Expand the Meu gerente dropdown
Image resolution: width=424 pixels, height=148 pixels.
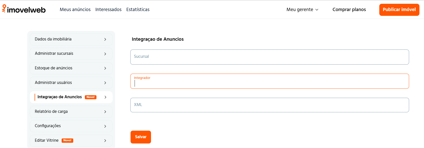[x=302, y=10]
